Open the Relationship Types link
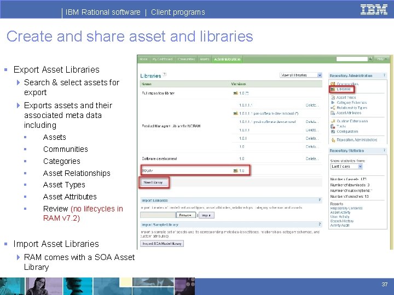Viewport: 394px width, 295px height. click(352, 108)
